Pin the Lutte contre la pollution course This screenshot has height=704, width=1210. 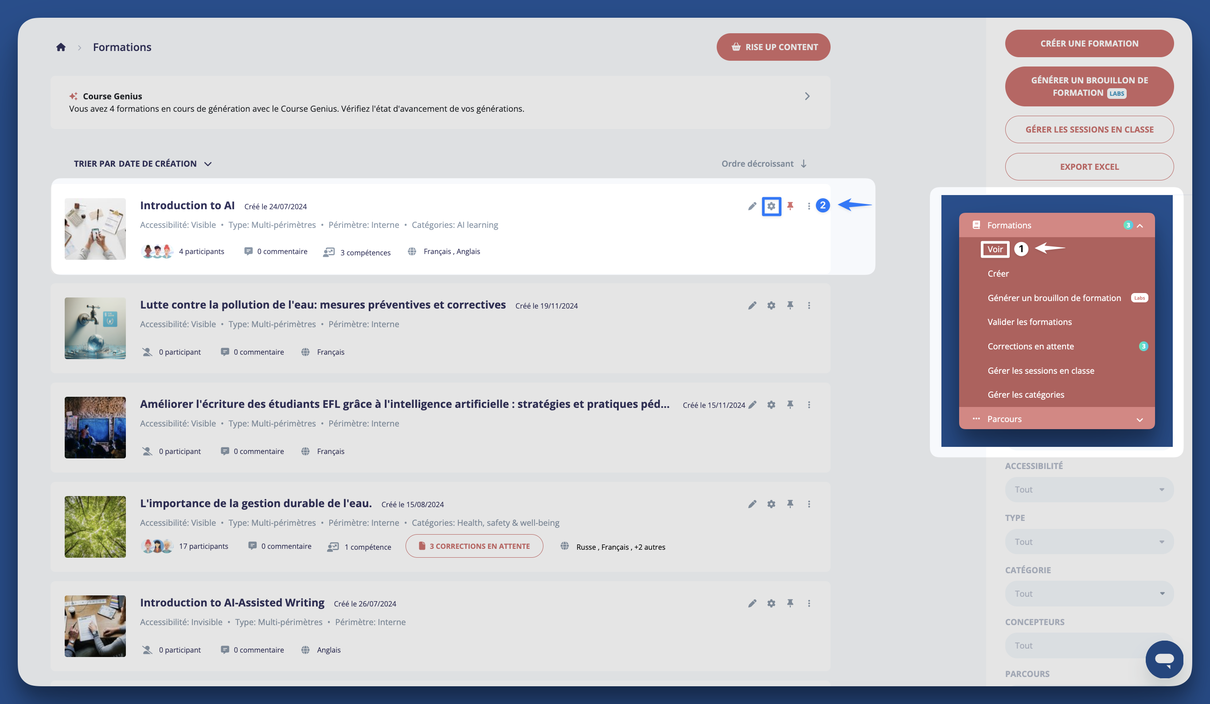click(790, 305)
